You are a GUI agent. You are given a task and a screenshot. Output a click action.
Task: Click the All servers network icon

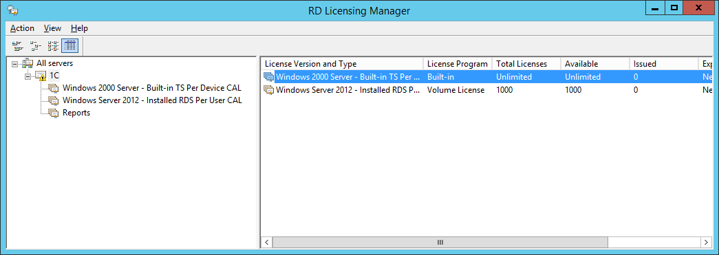click(x=28, y=64)
